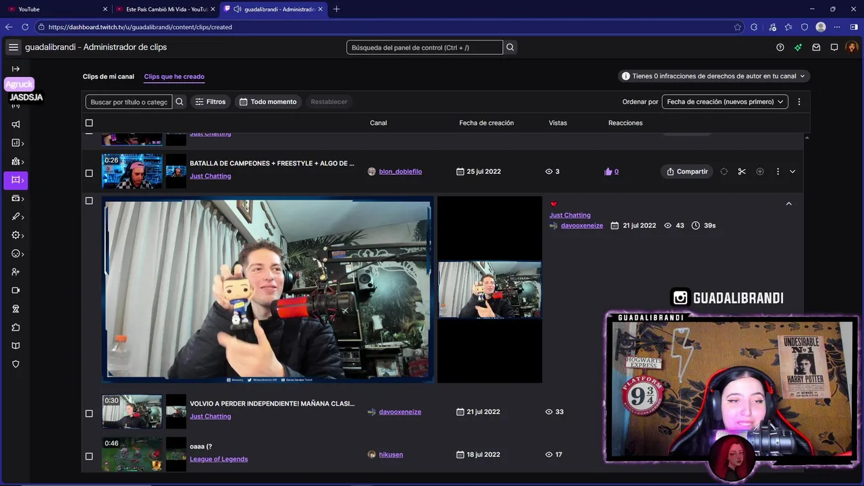Select the Clips que he creado tab
864x486 pixels.
tap(174, 76)
